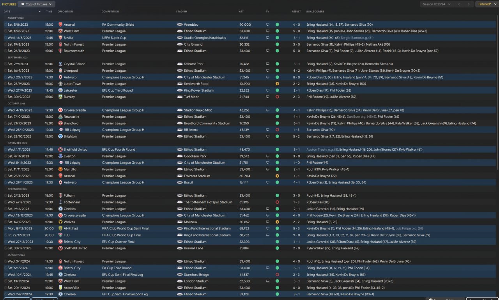Click the Sevilla club crest
499x300 pixels.
(60, 38)
